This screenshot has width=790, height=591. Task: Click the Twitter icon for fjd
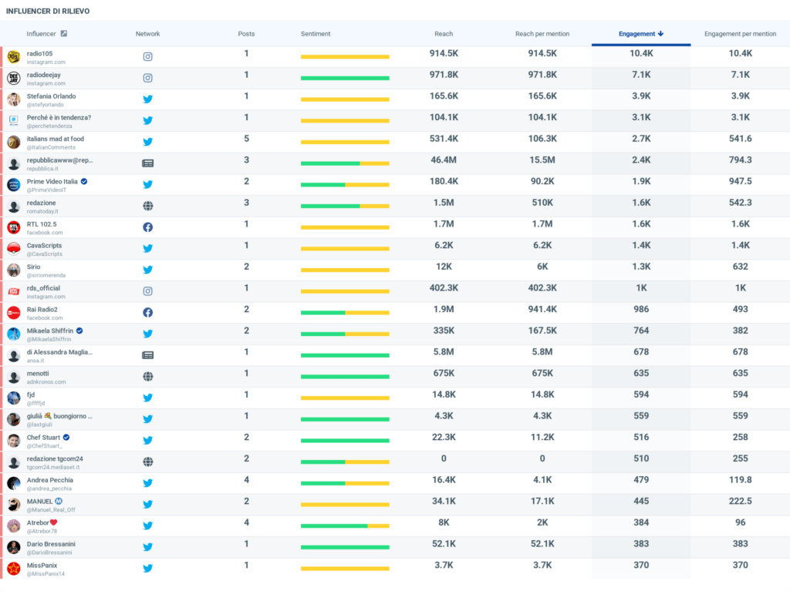click(147, 398)
